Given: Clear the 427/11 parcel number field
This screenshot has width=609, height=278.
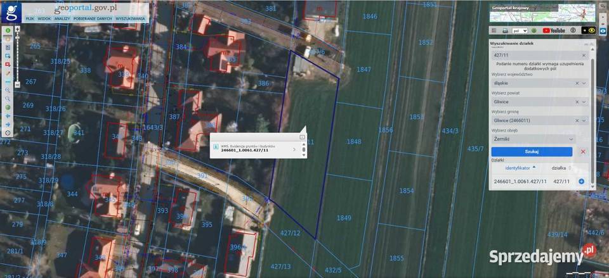Looking at the screenshot, I should coord(584,56).
